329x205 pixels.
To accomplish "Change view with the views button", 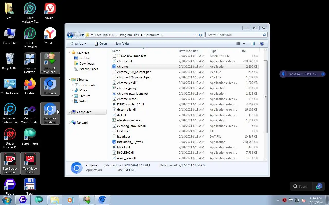I will click(x=239, y=44).
